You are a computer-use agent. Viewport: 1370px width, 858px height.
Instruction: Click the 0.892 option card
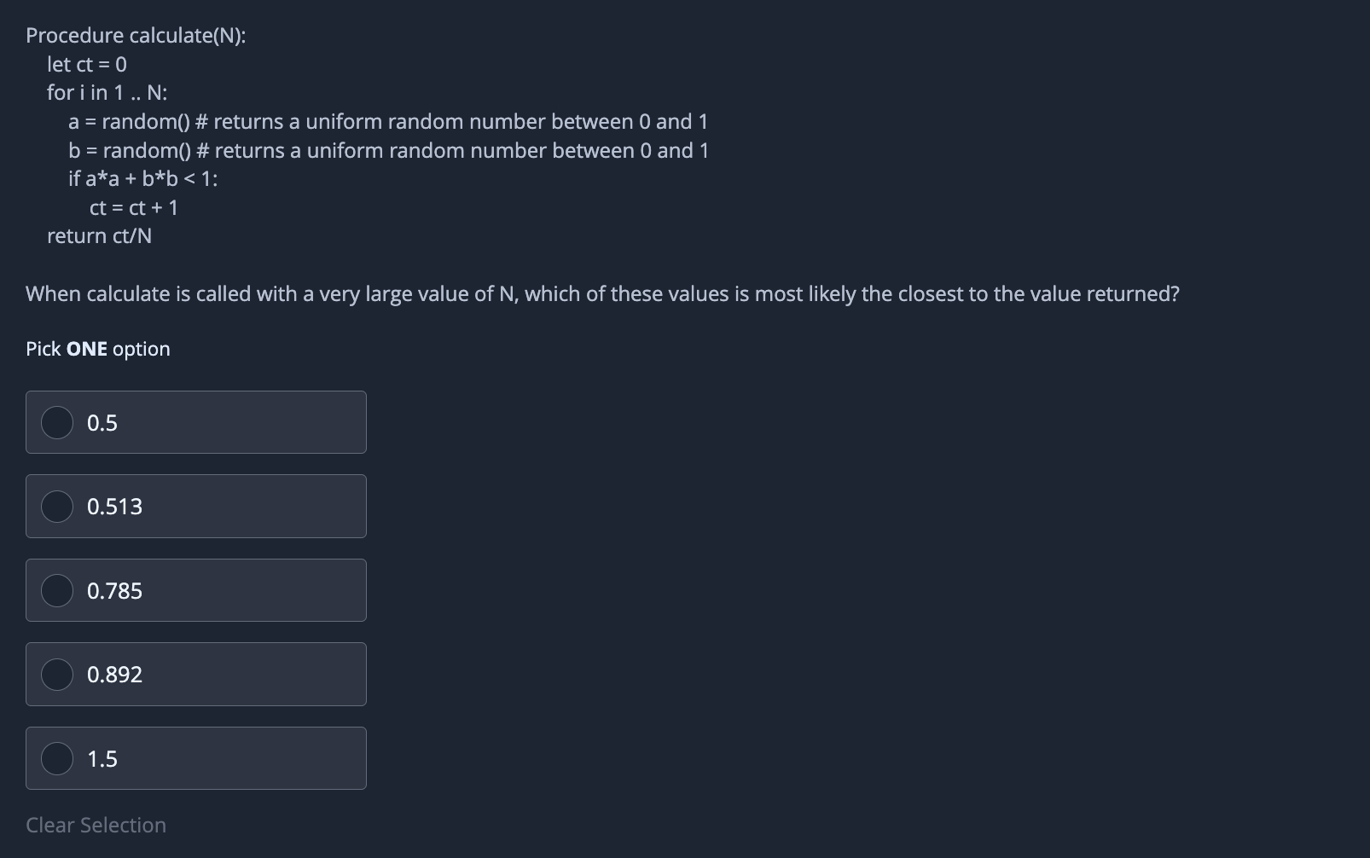click(x=196, y=674)
